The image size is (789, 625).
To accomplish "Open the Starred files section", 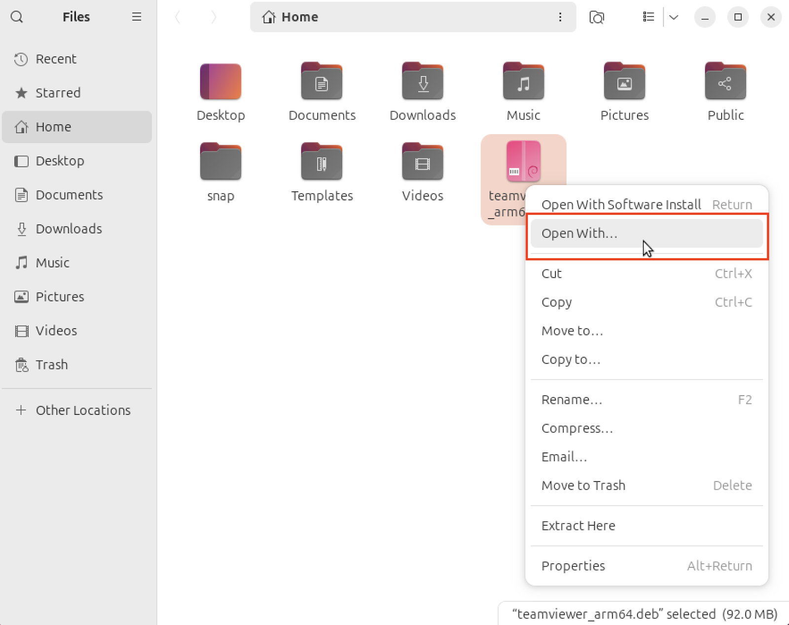I will coord(58,93).
